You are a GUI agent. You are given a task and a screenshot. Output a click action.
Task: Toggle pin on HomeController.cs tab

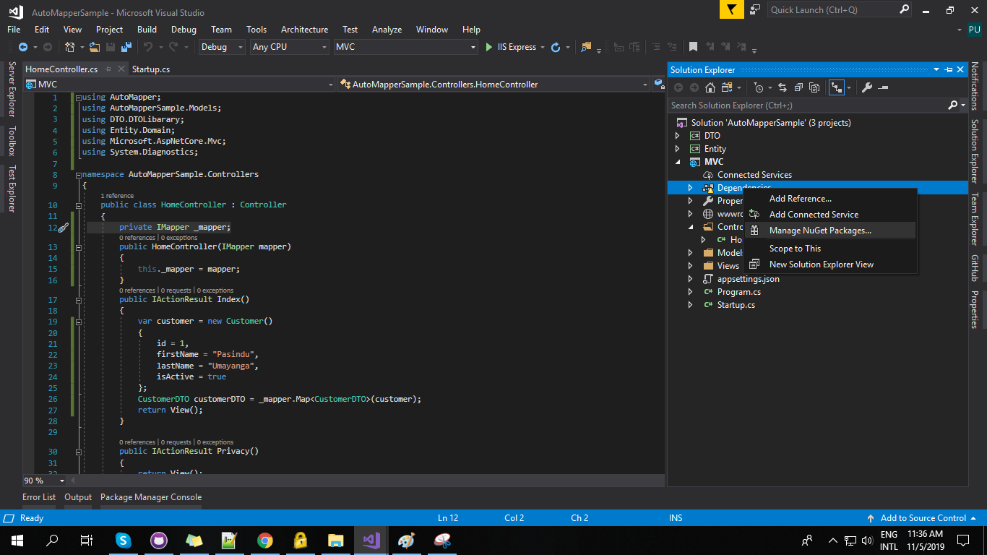(x=108, y=69)
